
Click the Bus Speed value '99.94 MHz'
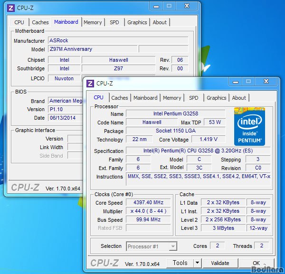tap(148, 219)
